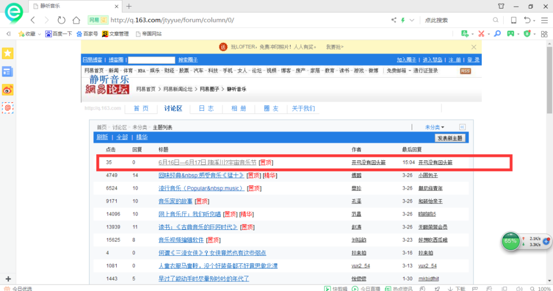
Task: Click the 全部 filter link
Action: (x=122, y=137)
